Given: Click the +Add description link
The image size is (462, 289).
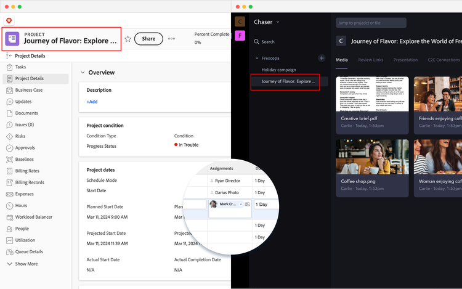Looking at the screenshot, I should (92, 102).
